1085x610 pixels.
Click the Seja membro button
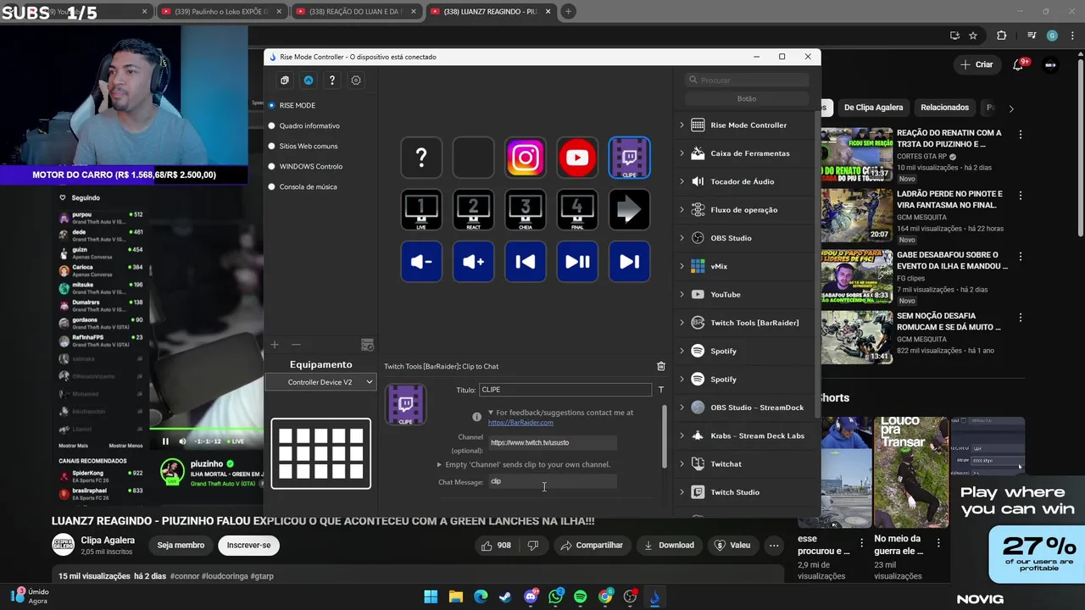(x=181, y=546)
